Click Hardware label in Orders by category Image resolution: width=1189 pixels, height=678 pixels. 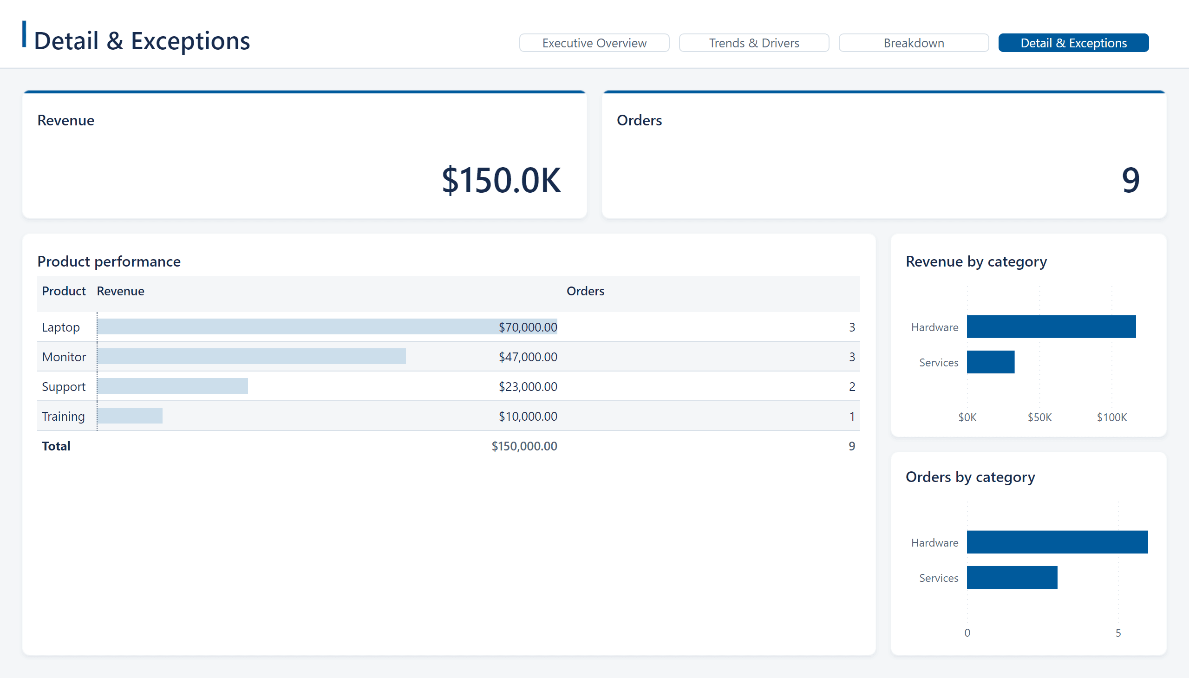pos(935,542)
